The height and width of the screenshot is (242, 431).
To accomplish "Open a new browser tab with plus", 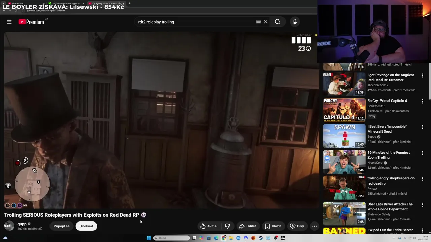I will 129,3.
